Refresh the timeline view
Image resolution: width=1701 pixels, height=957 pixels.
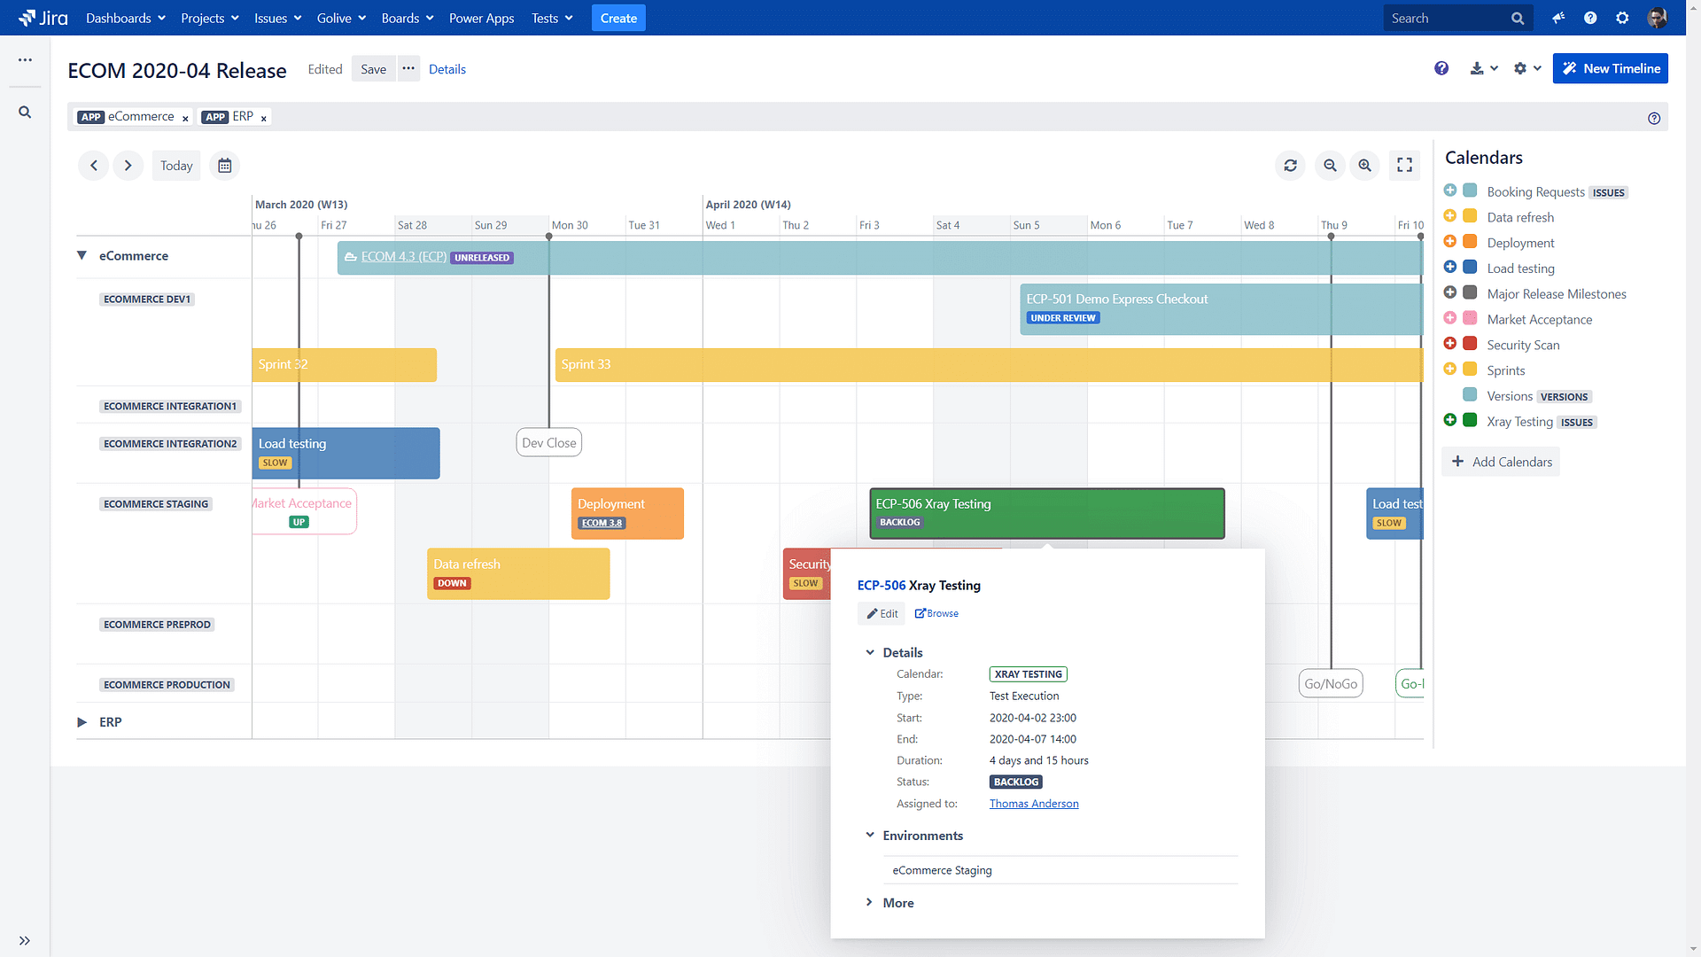click(1290, 165)
